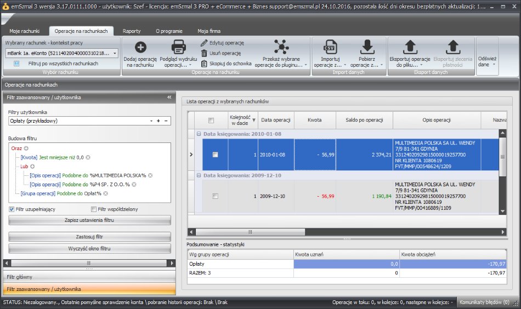The image size is (521, 309).
Task: Click the Dodaj operację na rachunku plus icon
Action: point(140,47)
